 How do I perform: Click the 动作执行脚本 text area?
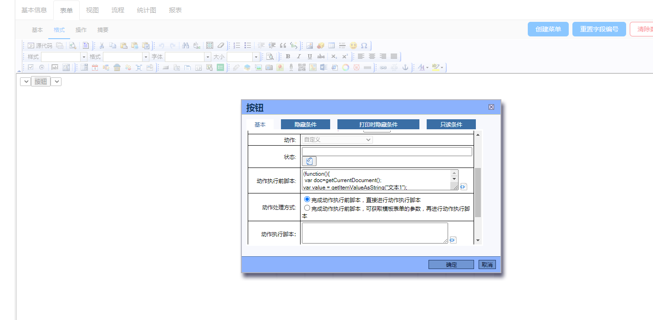coord(375,233)
